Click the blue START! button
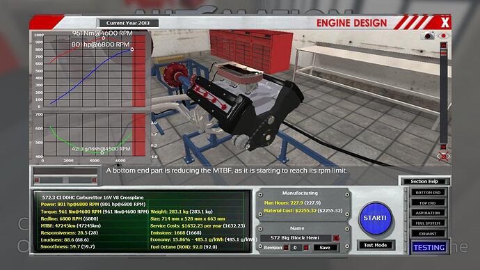This screenshot has width=480, height=270. pyautogui.click(x=376, y=219)
